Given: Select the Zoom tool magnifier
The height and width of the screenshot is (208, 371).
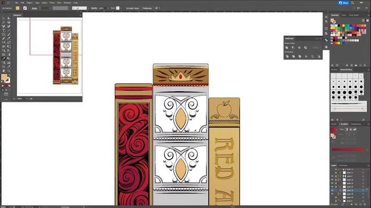Looking at the screenshot, I should (x=9, y=70).
